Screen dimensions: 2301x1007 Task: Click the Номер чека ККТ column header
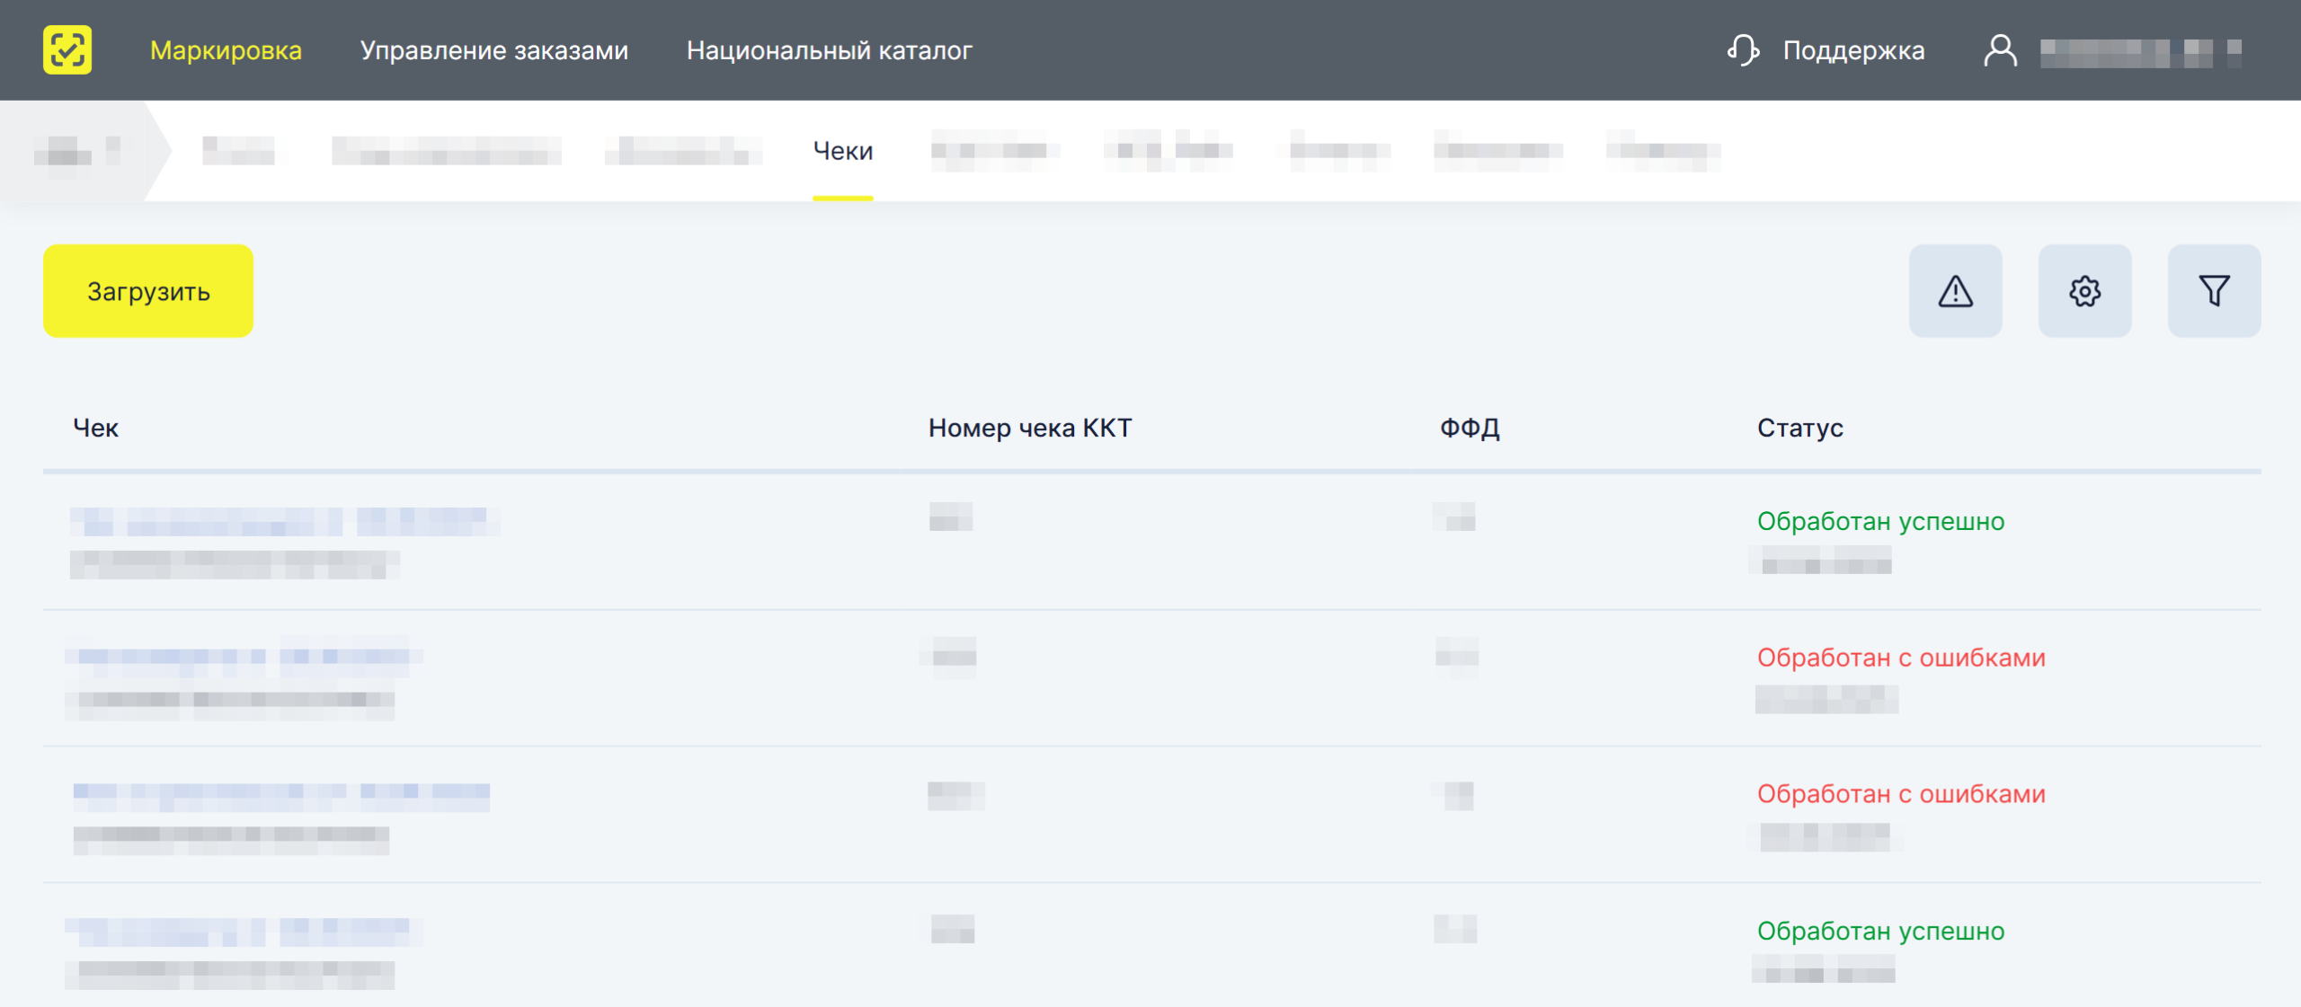[x=1030, y=428]
